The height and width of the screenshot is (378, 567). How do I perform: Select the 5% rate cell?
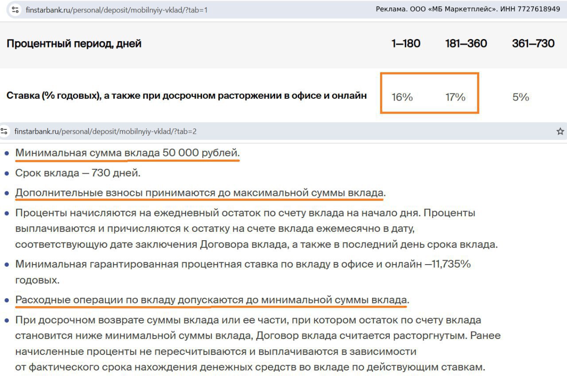tap(520, 97)
